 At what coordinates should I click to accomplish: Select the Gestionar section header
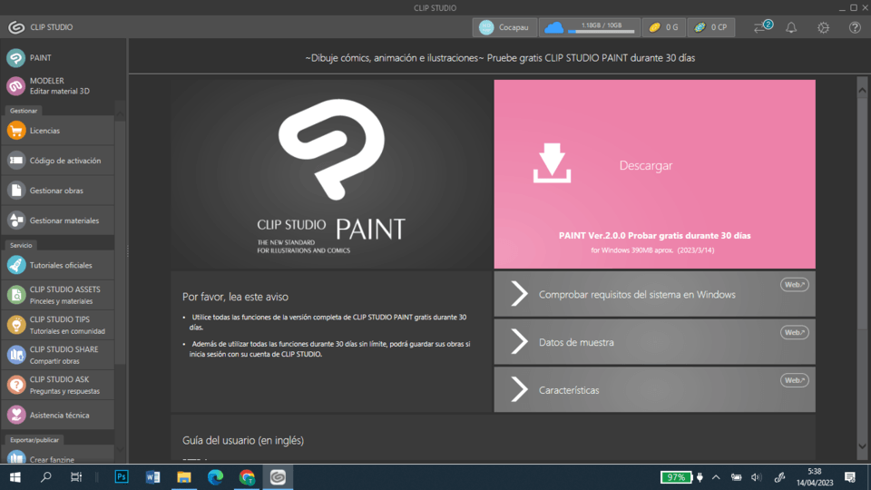click(24, 111)
